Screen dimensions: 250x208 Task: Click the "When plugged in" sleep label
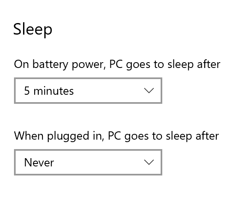(116, 136)
